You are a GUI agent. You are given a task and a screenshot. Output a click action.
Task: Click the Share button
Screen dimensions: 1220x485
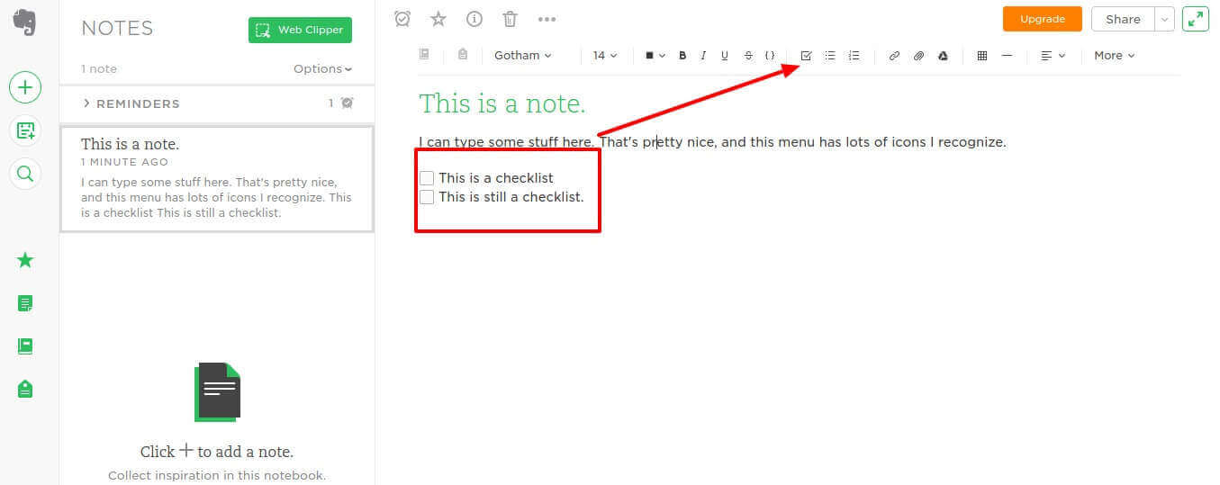1123,19
